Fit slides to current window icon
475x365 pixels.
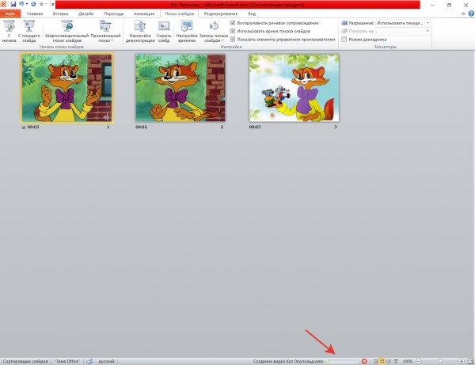coord(469,361)
